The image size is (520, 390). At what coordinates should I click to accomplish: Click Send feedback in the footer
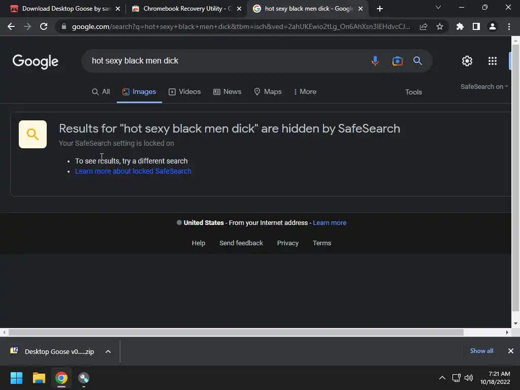[241, 243]
